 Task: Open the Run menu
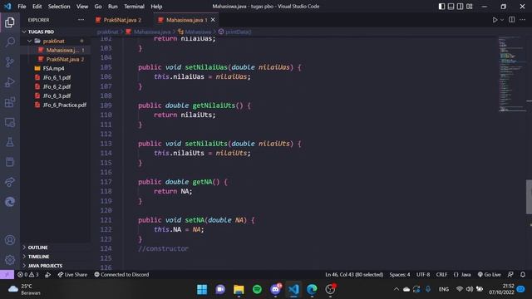click(113, 7)
